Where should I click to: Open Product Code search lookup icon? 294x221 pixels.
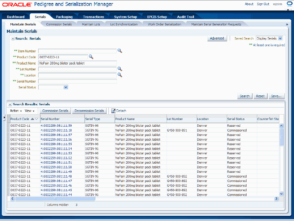[91, 57]
